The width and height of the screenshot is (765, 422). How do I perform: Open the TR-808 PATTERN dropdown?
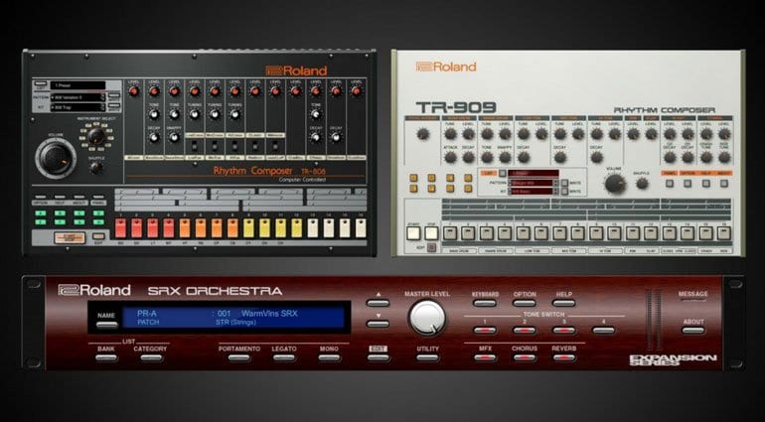(x=78, y=97)
